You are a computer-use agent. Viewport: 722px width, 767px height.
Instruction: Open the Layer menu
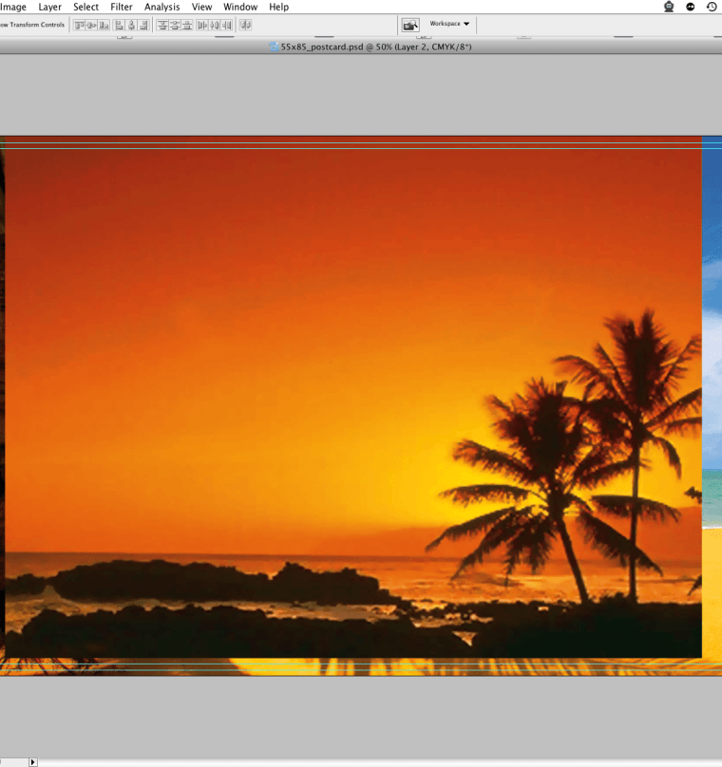49,7
